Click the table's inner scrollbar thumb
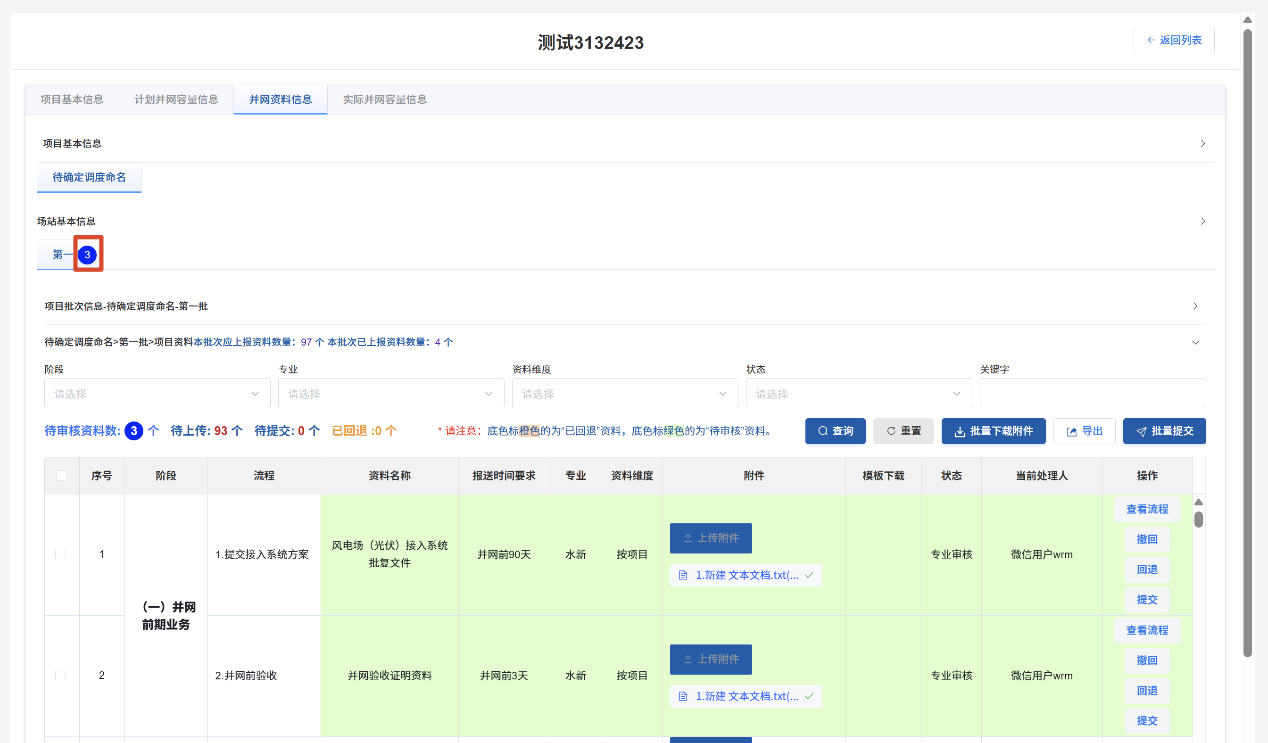 (x=1199, y=519)
